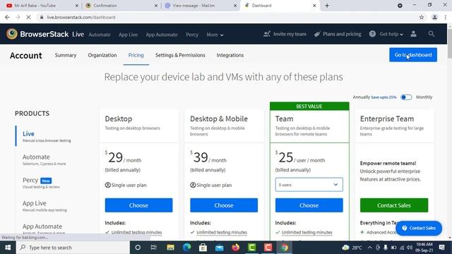Switch to Confirmation browser tab

point(121,6)
